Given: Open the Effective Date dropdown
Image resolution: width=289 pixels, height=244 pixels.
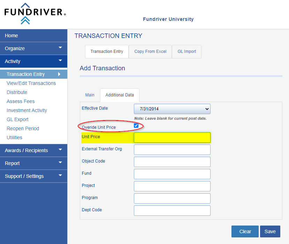Looking at the screenshot, I should click(172, 109).
